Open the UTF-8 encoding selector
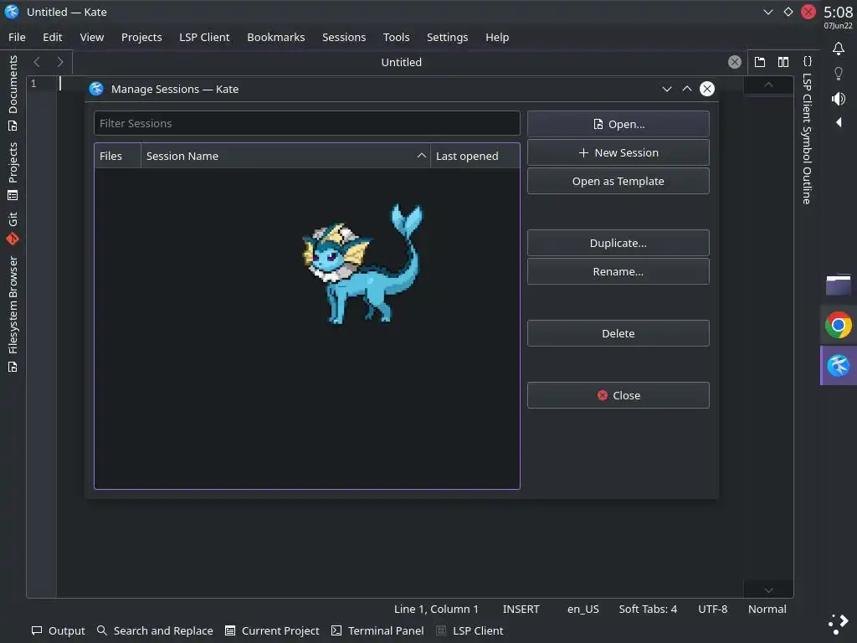857x643 pixels. tap(713, 610)
